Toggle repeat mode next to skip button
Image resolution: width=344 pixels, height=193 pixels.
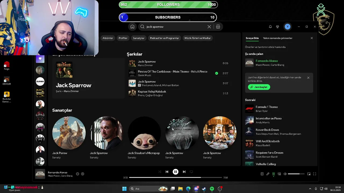[x=191, y=172]
